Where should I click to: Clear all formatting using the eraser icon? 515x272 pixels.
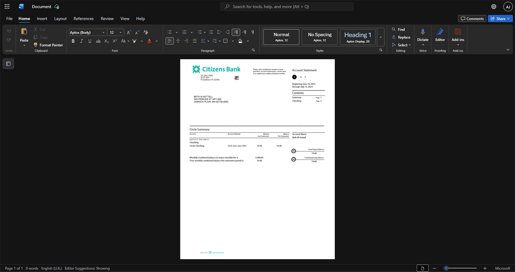pyautogui.click(x=146, y=32)
